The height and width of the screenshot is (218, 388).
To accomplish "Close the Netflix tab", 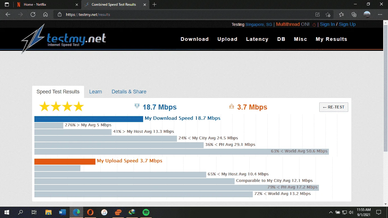I will point(77,5).
